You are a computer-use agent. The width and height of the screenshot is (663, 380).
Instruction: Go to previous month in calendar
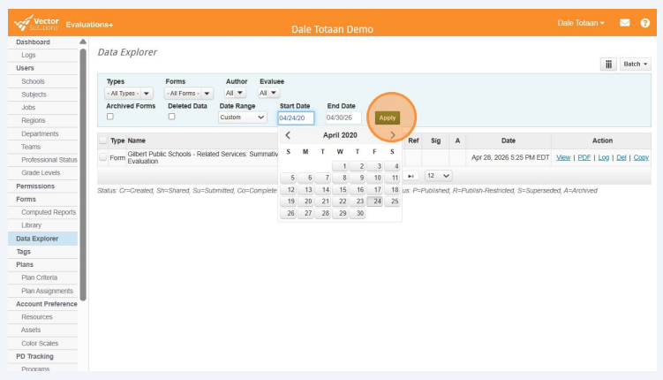[x=288, y=135]
